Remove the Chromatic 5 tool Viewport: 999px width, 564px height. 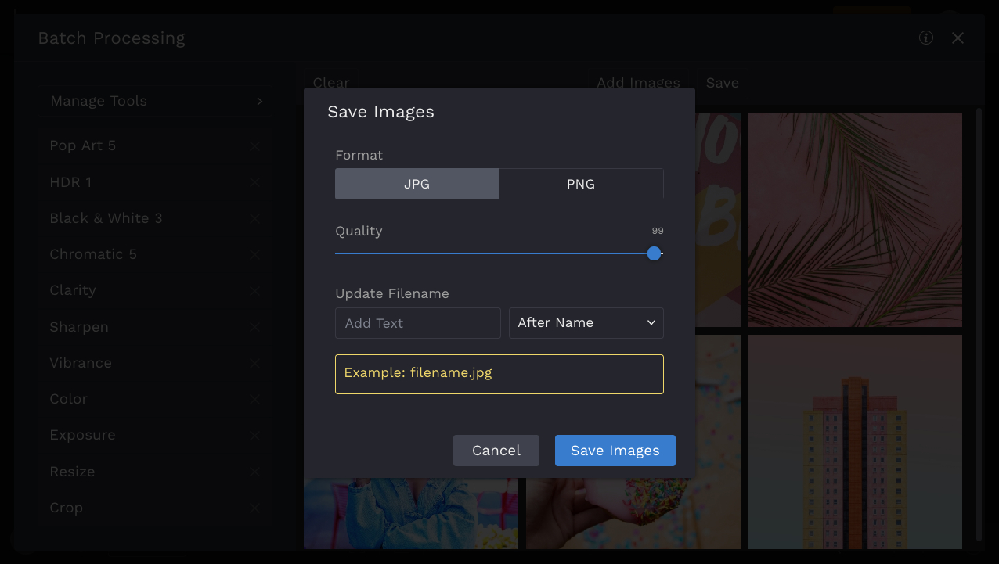pos(254,255)
